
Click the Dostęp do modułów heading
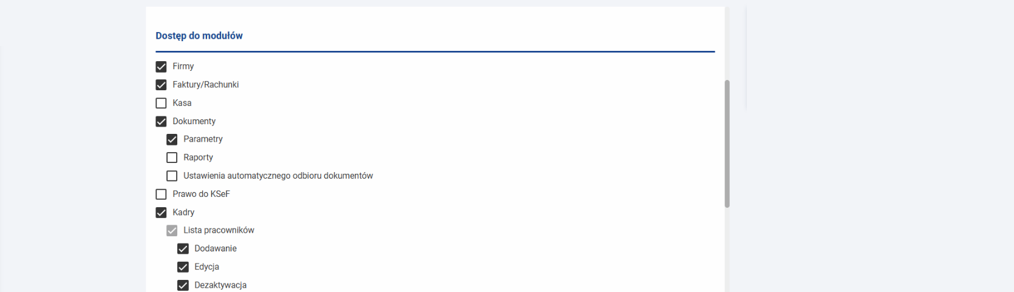click(x=199, y=36)
